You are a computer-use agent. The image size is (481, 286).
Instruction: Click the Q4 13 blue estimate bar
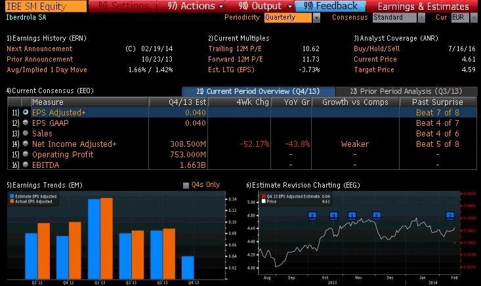pyautogui.click(x=188, y=268)
